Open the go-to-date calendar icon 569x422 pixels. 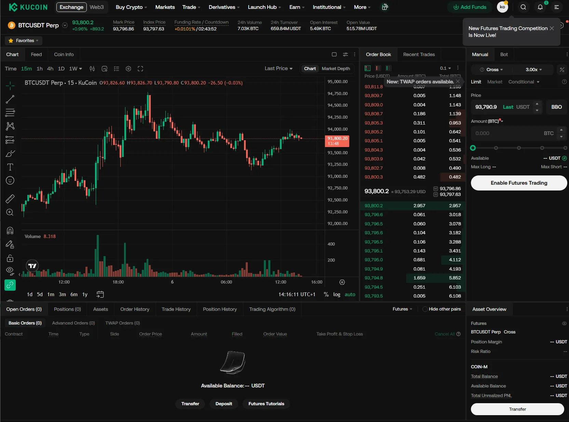pos(100,294)
